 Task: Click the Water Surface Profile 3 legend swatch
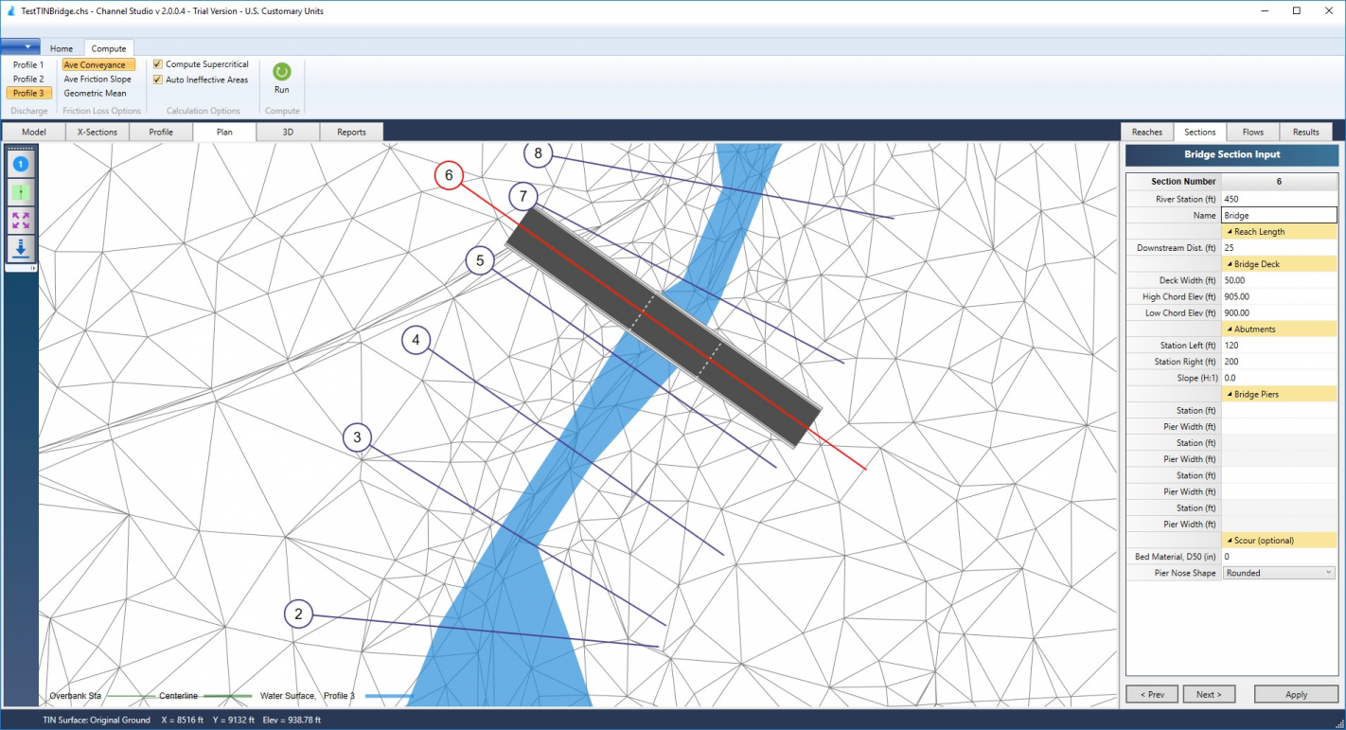[387, 696]
